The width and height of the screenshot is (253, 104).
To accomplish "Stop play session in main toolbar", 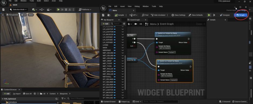I will point(66,9).
